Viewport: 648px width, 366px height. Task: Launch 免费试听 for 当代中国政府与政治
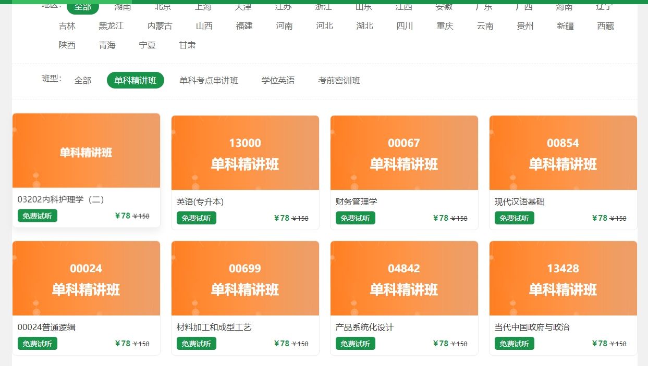click(515, 344)
